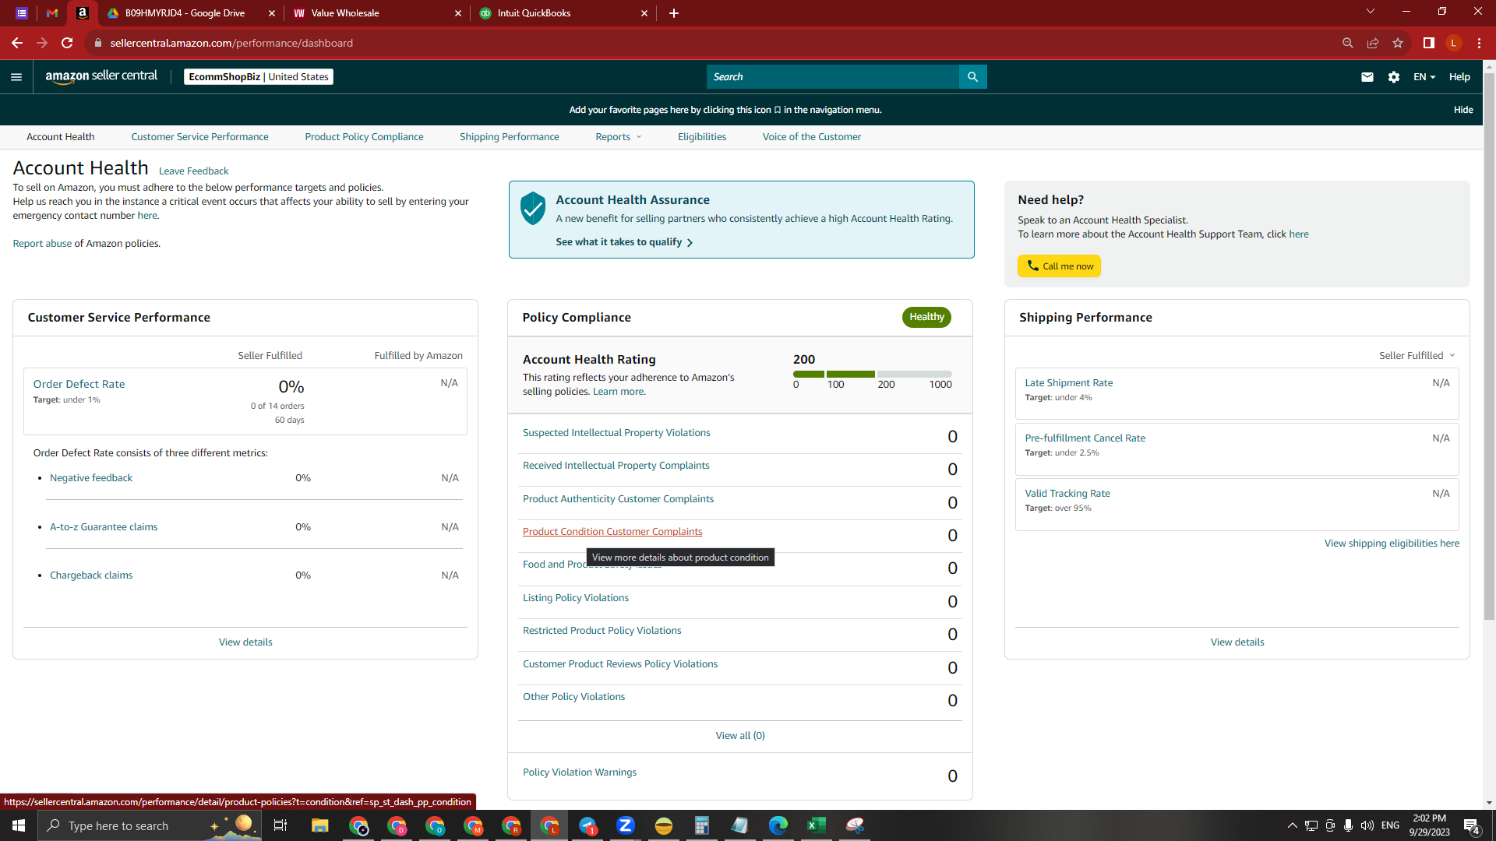Open Microsoft Edge from taskbar
The height and width of the screenshot is (841, 1496).
point(778,825)
